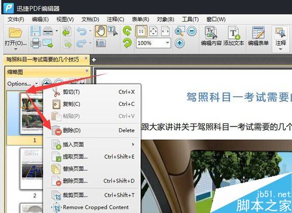This screenshot has width=292, height=213.
Task: Open the 视图(V) menu
Action: [65, 19]
